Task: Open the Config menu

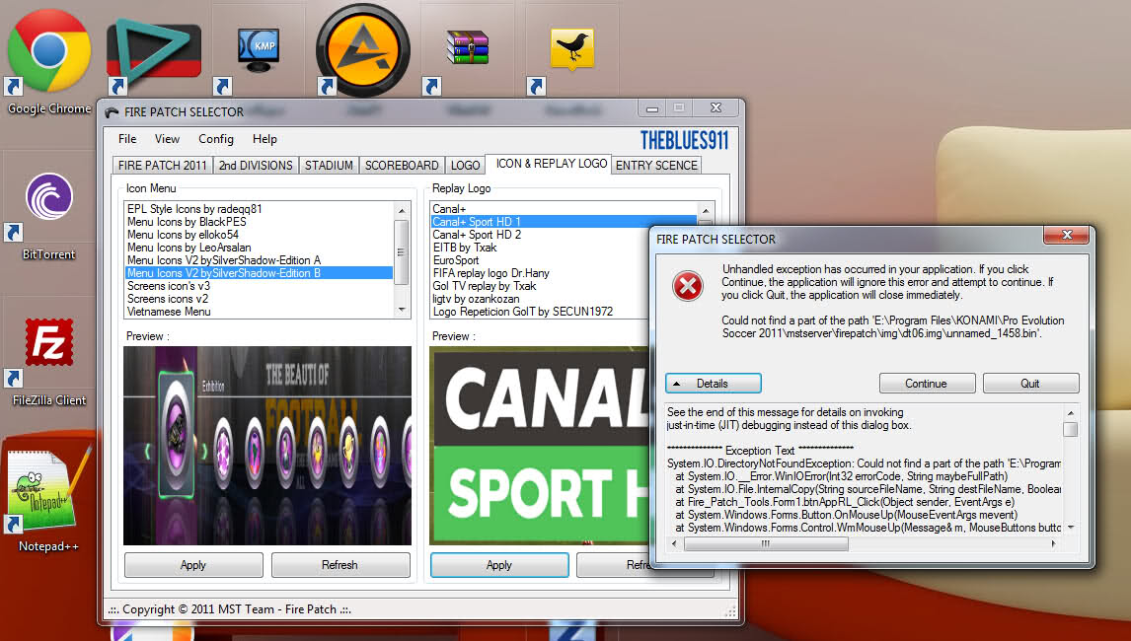Action: click(216, 139)
